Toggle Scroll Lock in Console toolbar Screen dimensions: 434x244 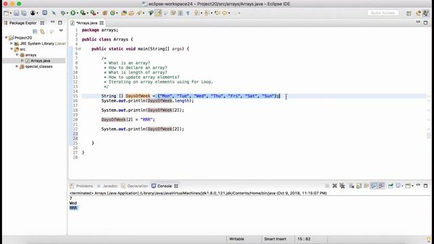(x=359, y=186)
